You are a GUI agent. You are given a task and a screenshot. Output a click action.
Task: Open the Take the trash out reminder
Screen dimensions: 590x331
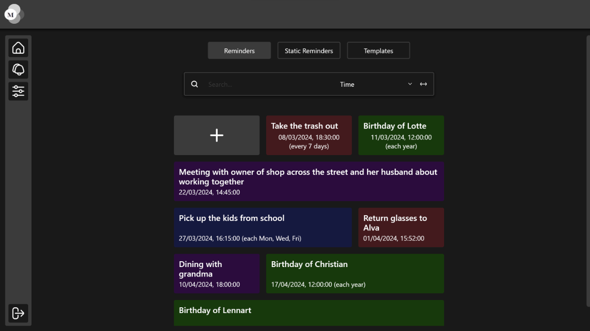tap(309, 135)
